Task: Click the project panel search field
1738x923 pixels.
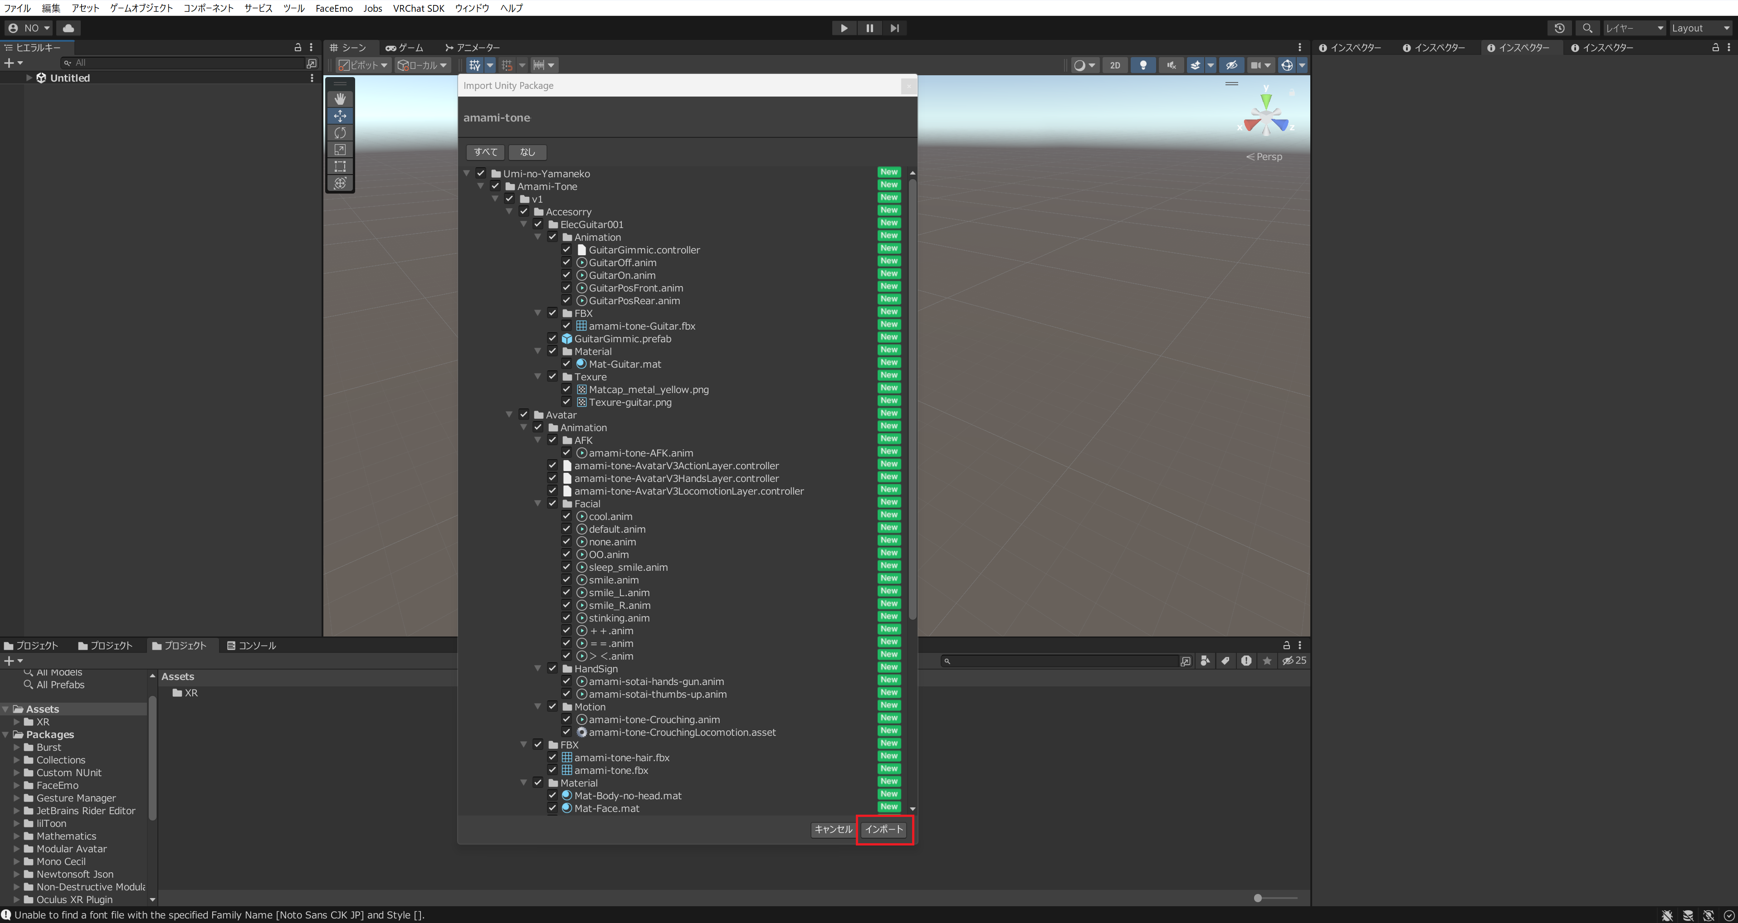Action: 1060,661
